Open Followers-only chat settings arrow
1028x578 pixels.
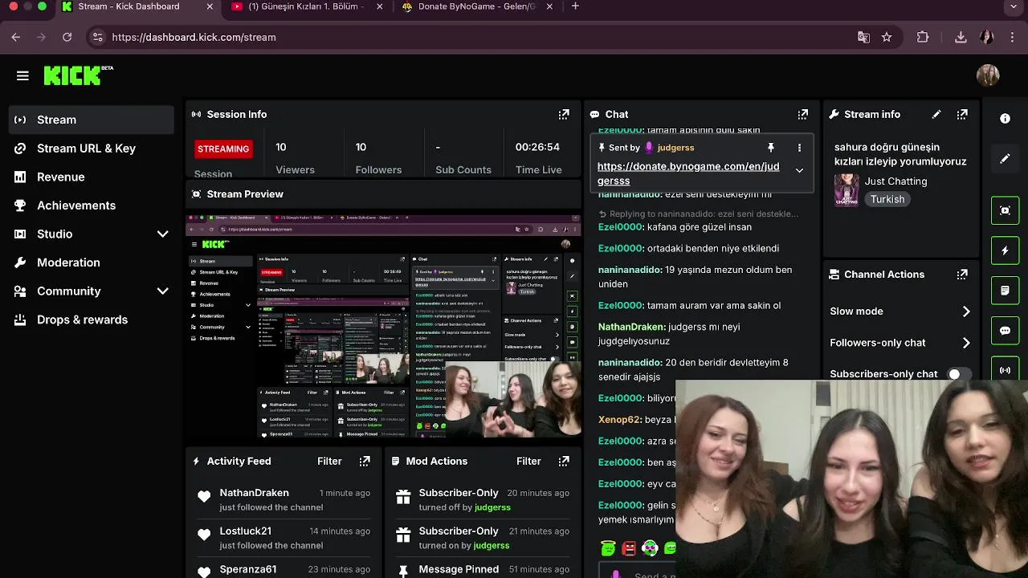click(x=966, y=343)
